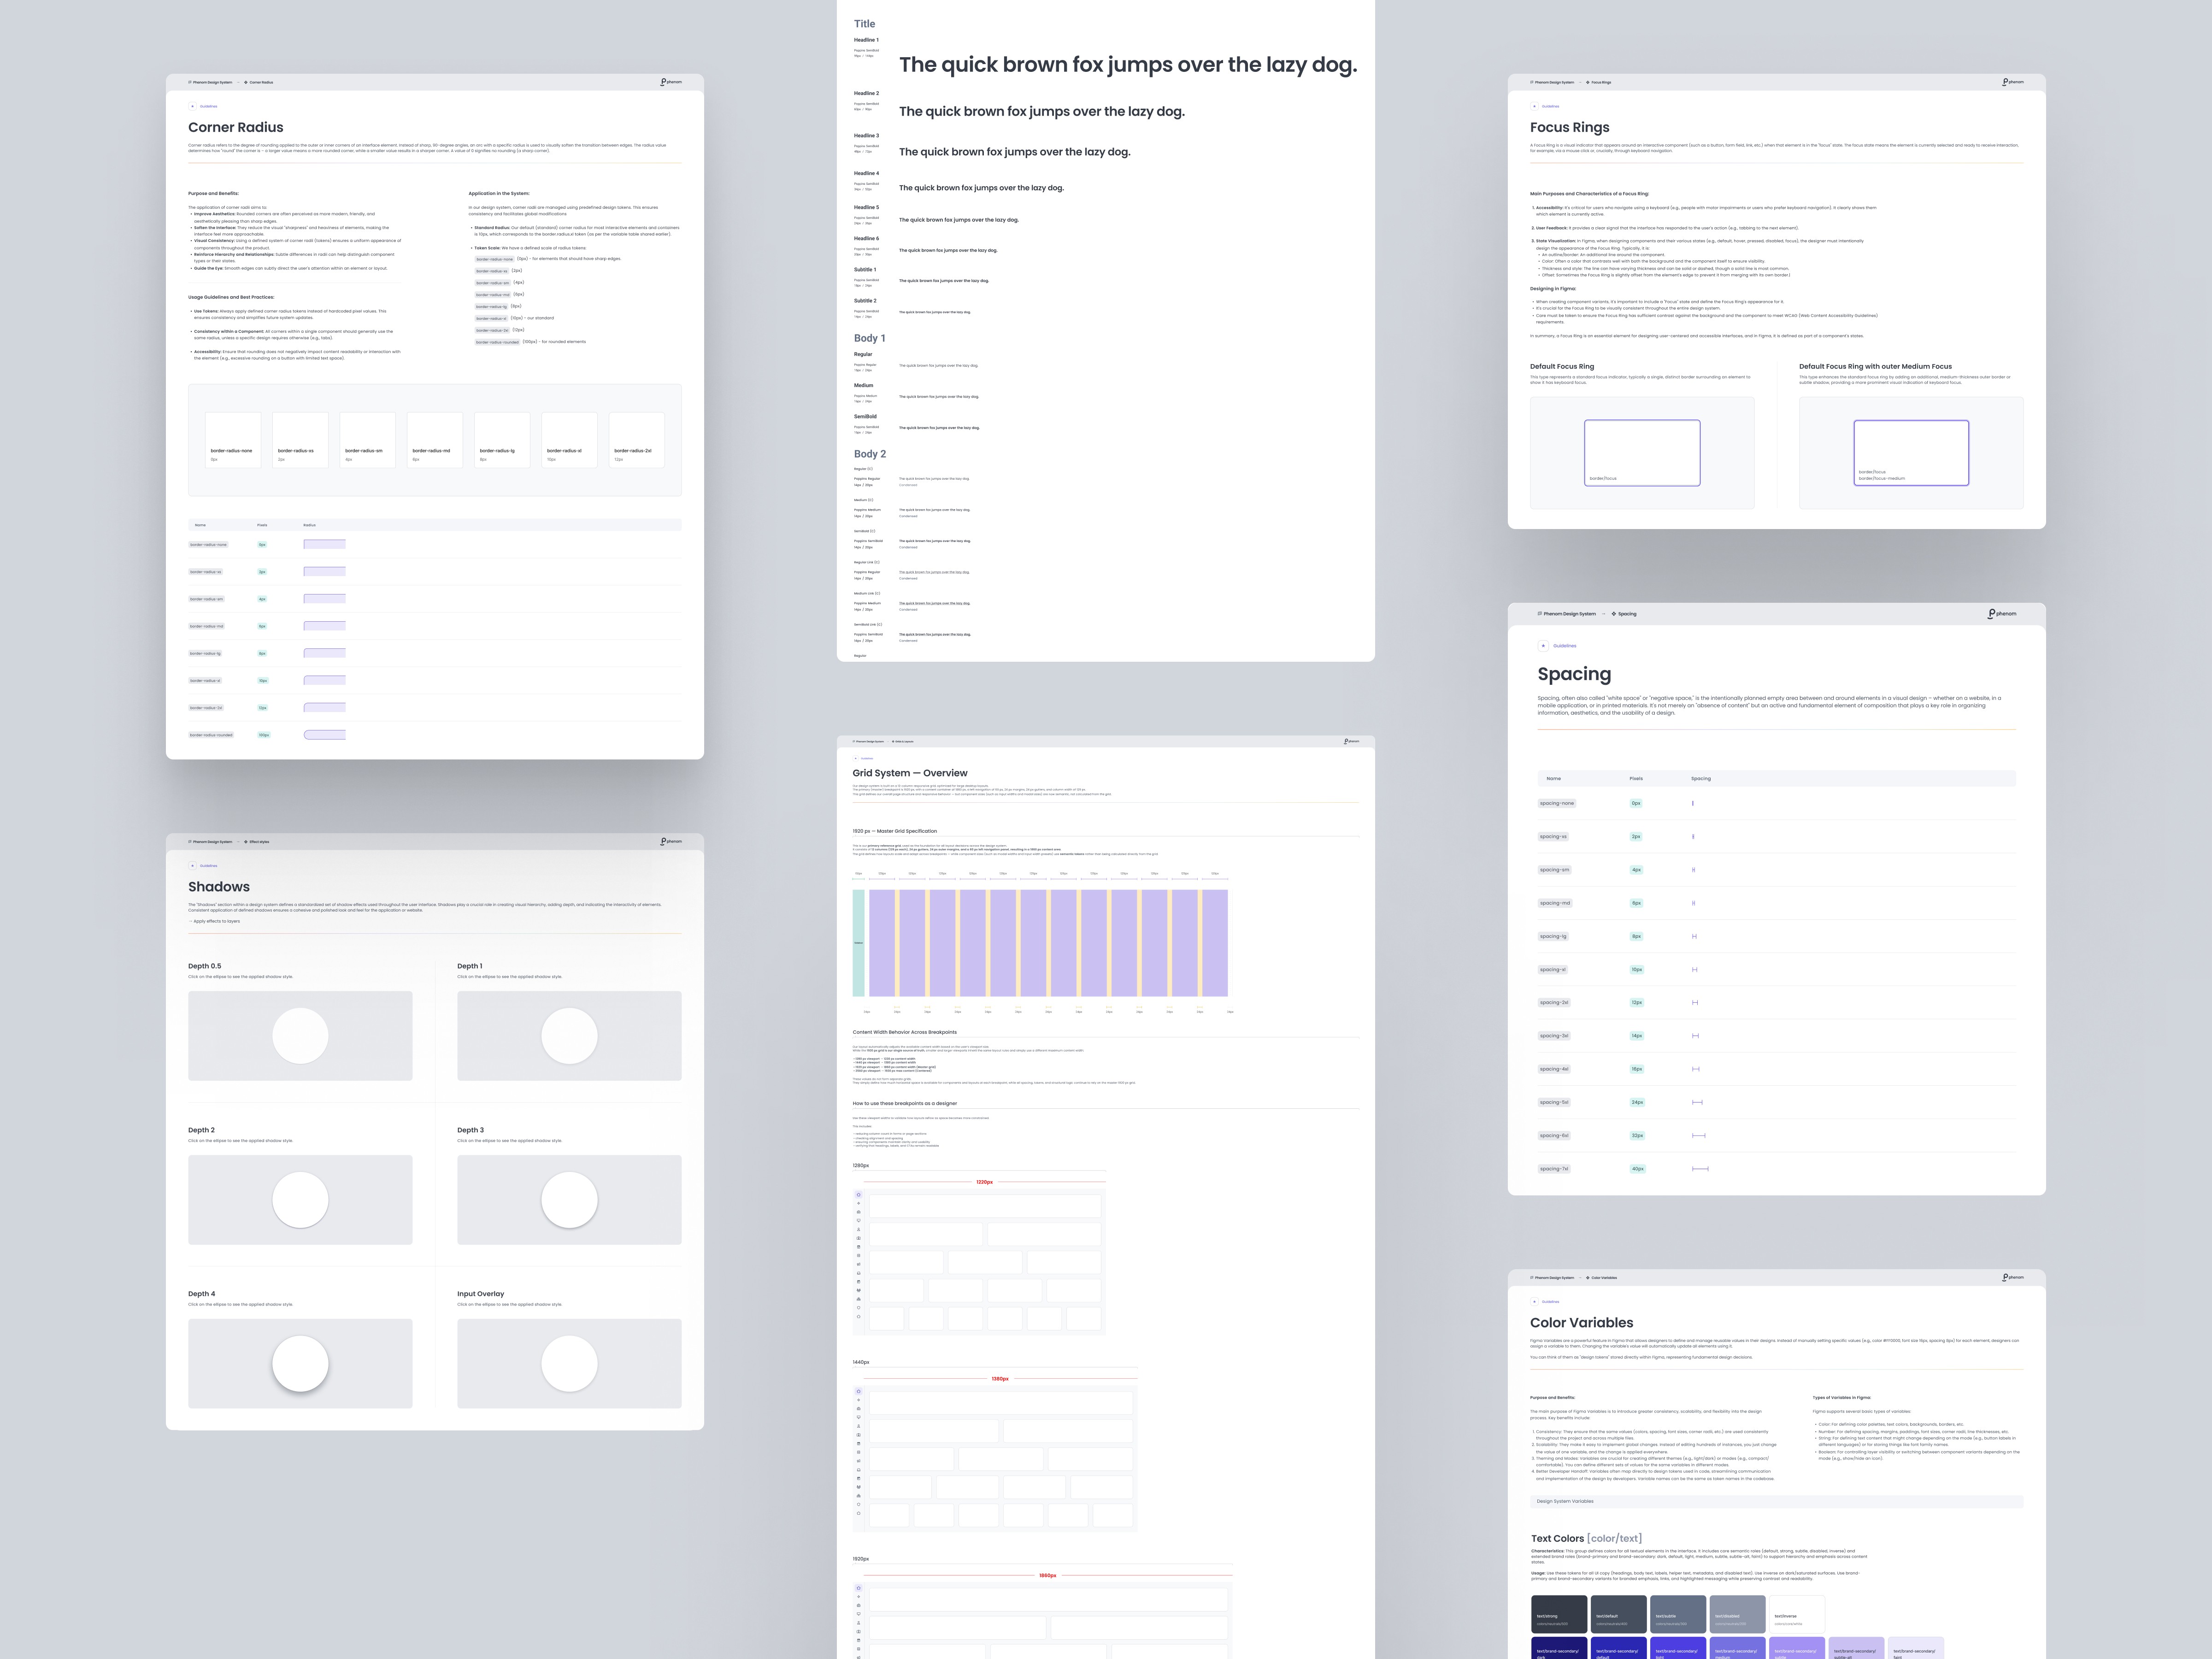Click the diamond icon beside Spacing breadcrumb
The height and width of the screenshot is (1659, 2212).
1614,614
